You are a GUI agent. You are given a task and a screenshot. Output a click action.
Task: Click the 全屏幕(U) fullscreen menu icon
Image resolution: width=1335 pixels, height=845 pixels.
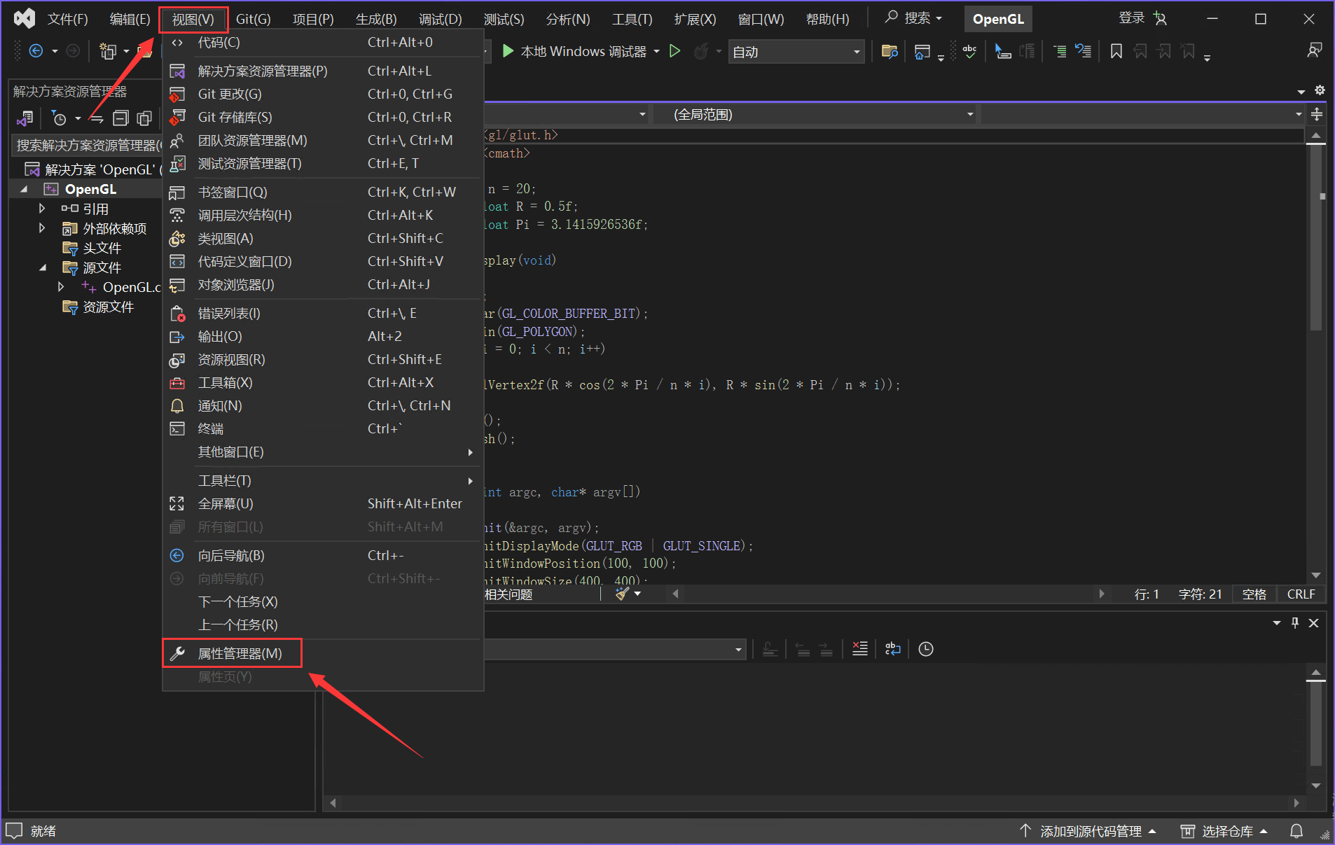pos(177,503)
